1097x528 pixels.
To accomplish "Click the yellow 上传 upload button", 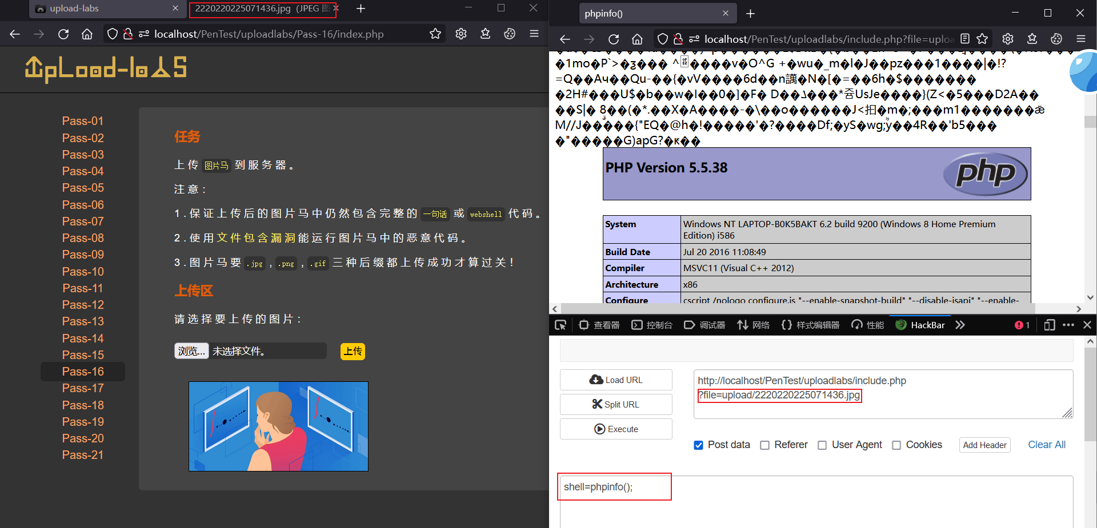I will (353, 351).
